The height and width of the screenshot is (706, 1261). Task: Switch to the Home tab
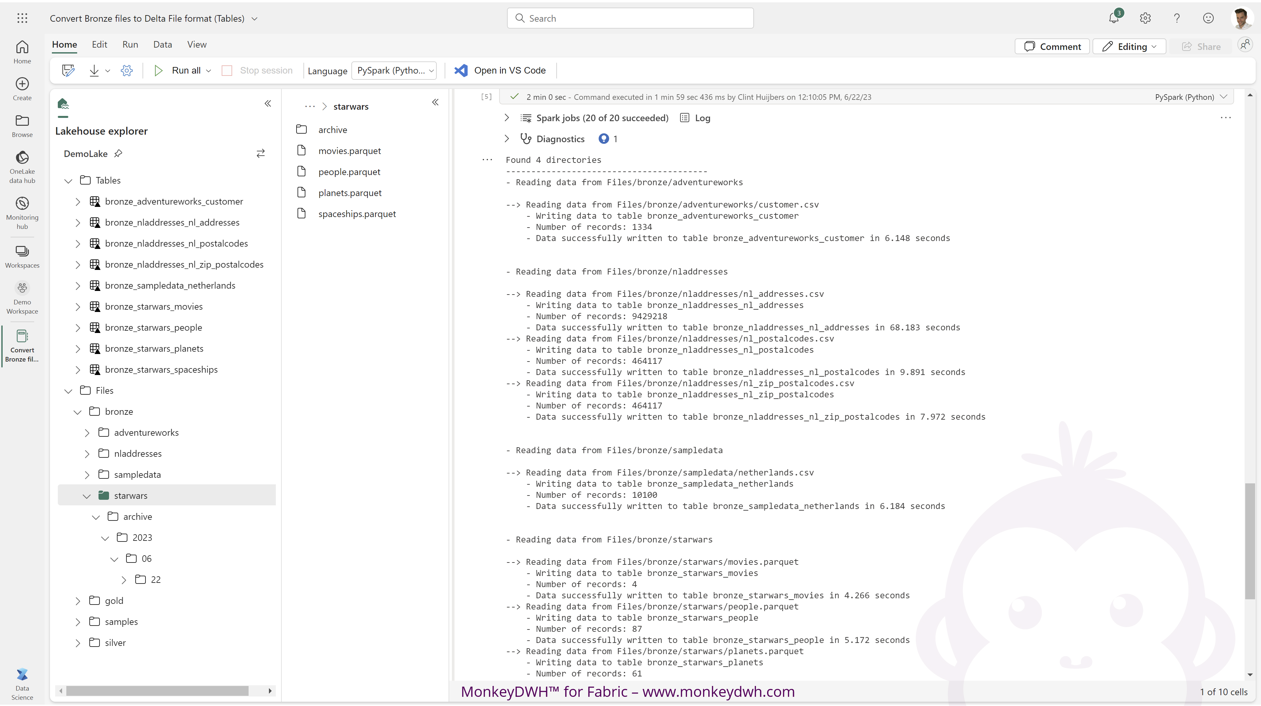pyautogui.click(x=65, y=45)
